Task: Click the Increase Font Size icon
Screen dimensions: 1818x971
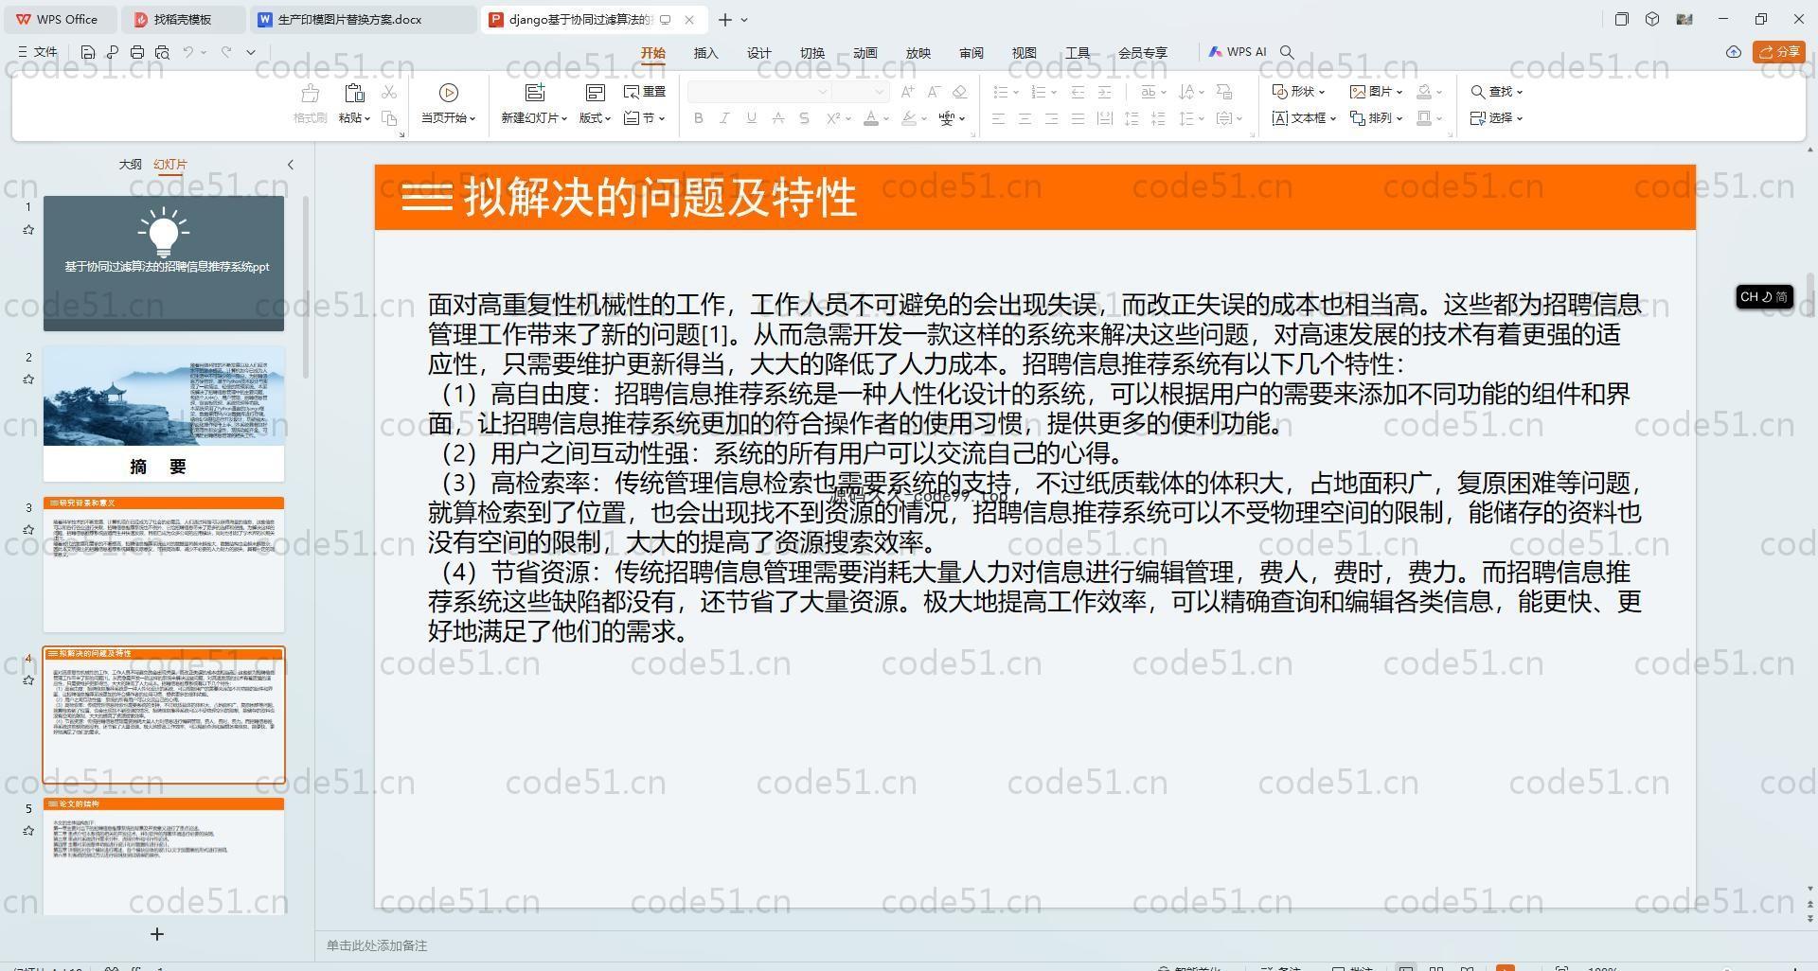Action: pos(908,92)
